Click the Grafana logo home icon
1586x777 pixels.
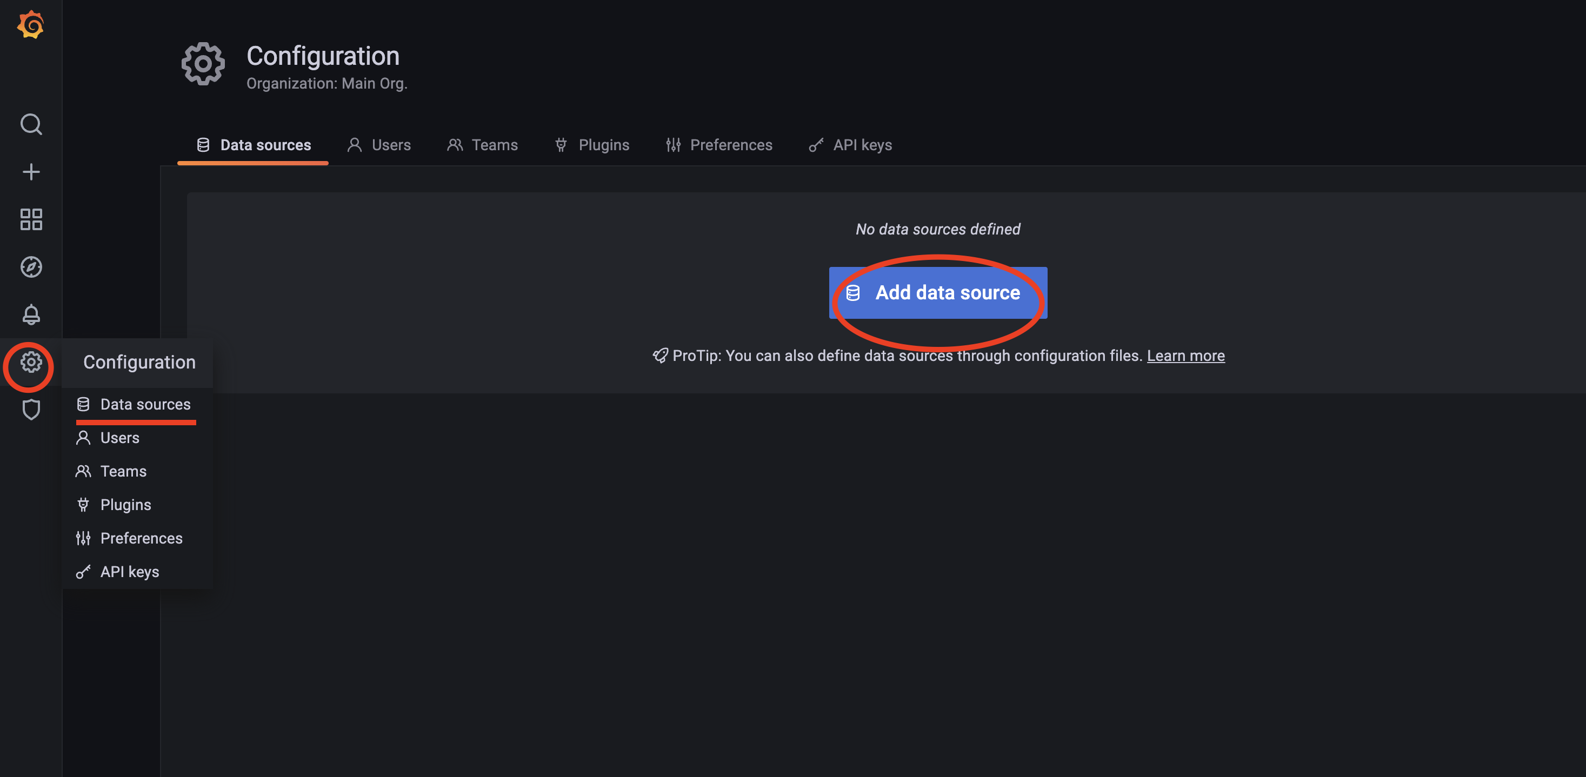(x=31, y=25)
